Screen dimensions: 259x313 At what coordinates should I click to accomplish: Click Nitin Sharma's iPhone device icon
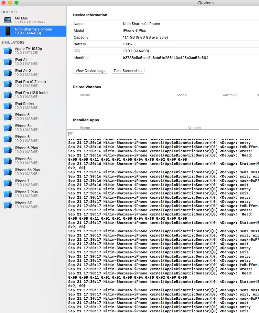8,31
